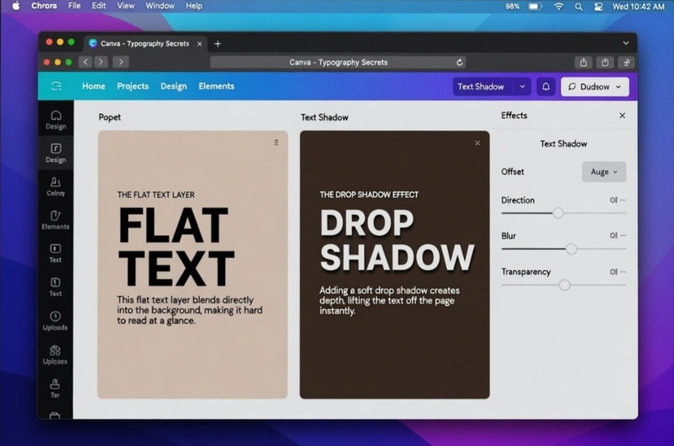
Task: Click the Text Shadow panel title
Action: [563, 143]
